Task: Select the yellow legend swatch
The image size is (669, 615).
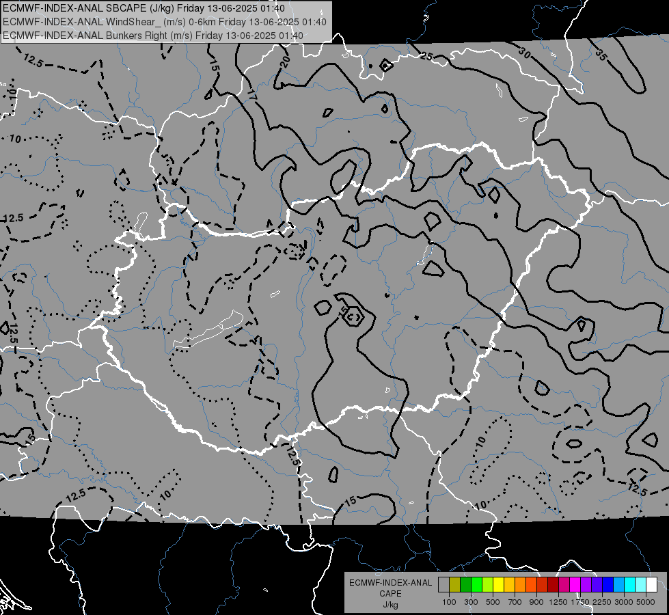Action: pos(498,585)
